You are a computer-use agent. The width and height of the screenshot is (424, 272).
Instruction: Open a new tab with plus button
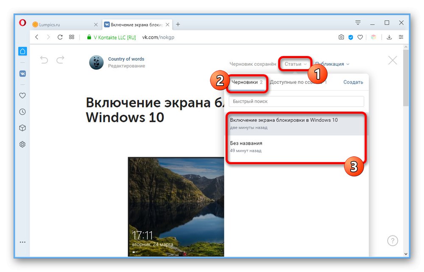pos(178,24)
